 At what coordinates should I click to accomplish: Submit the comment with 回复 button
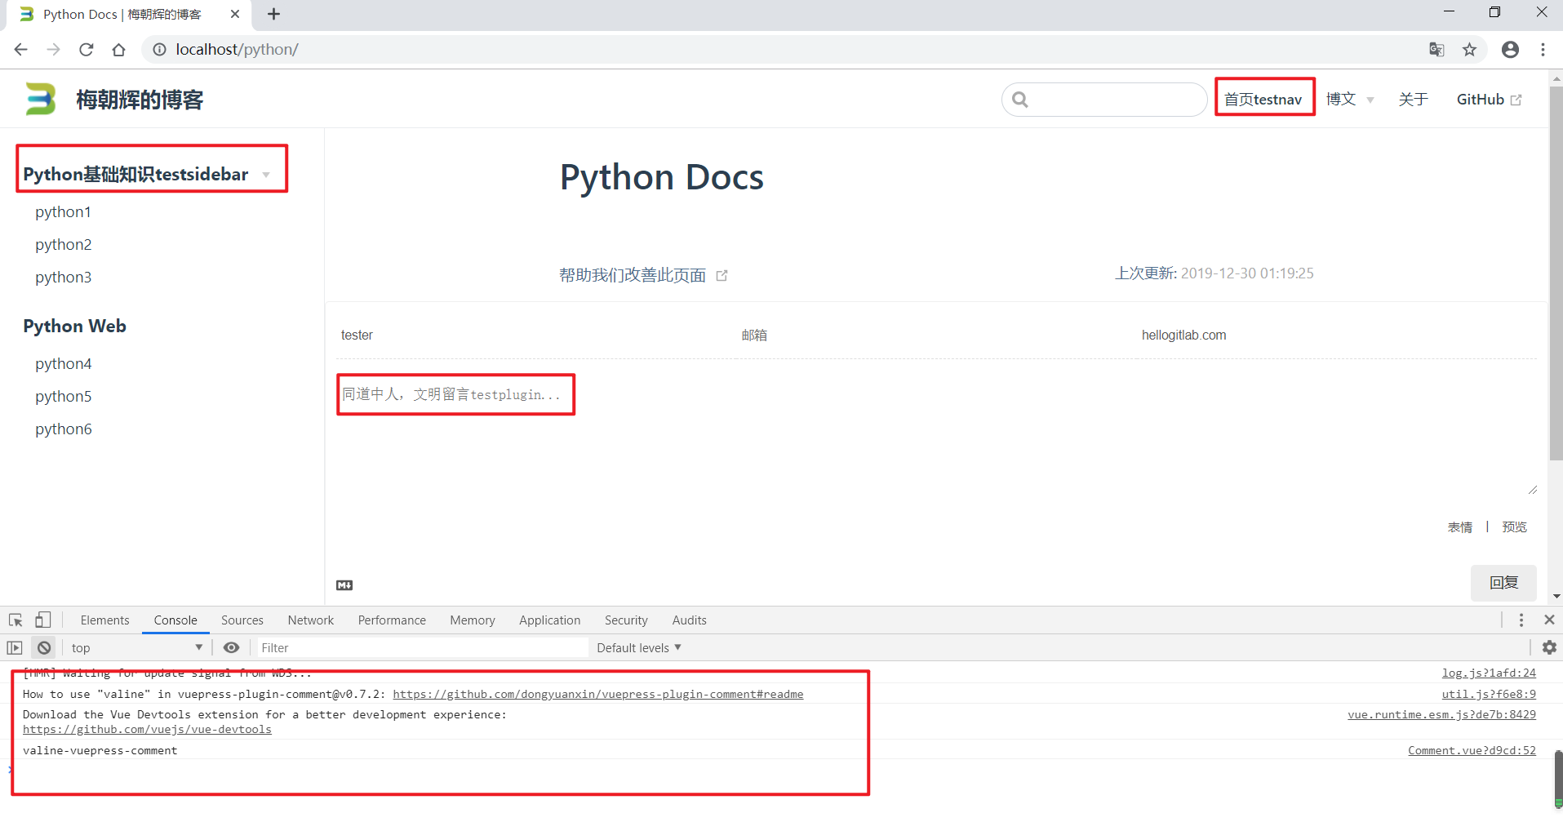coord(1503,583)
